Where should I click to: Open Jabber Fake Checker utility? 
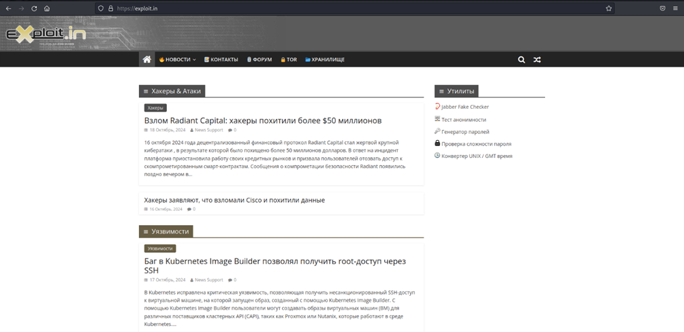[465, 107]
